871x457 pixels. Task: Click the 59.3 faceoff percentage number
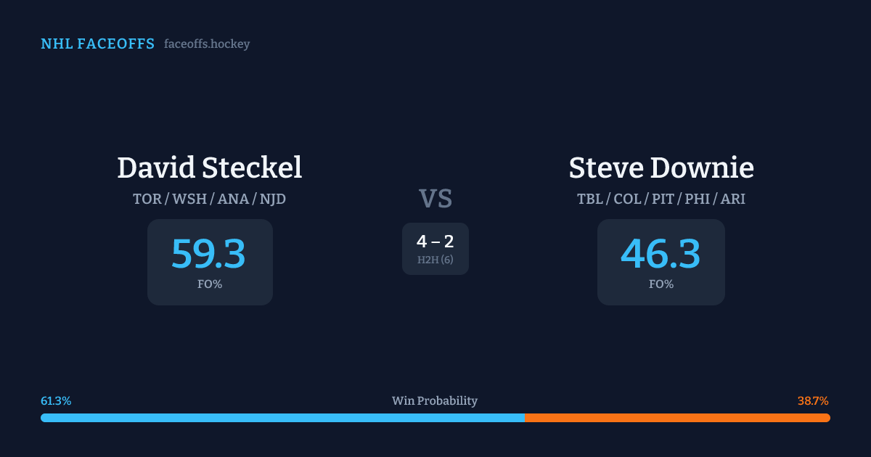209,254
